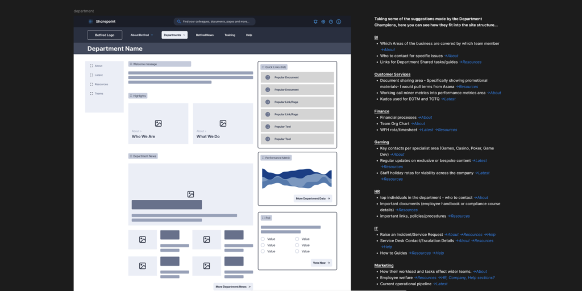Image resolution: width=582 pixels, height=291 pixels.
Task: Expand the About Betfred dropdown menu
Action: tap(142, 35)
